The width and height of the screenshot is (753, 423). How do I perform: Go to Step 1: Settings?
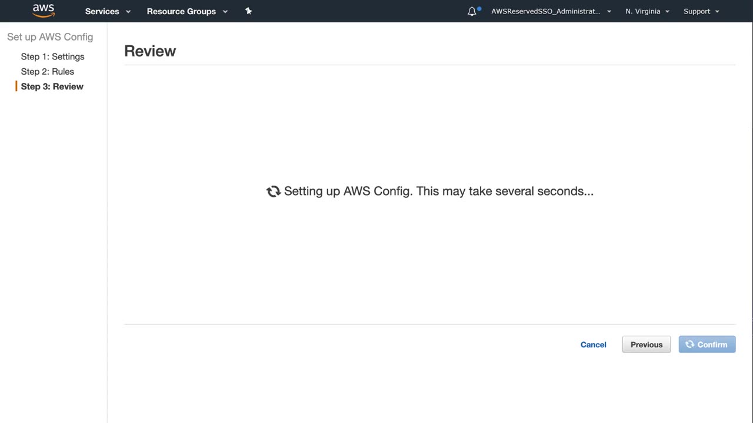(x=52, y=56)
